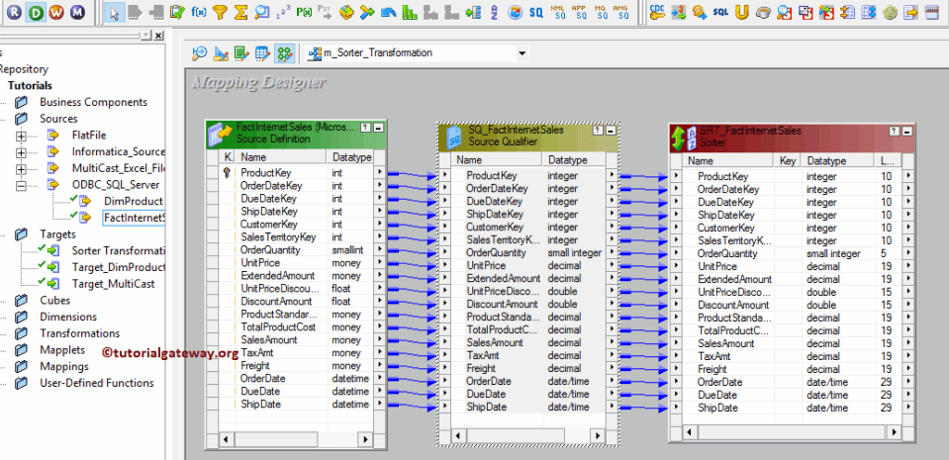The image size is (949, 460).
Task: Add a Filter transformation with funnel icon
Action: [x=220, y=12]
